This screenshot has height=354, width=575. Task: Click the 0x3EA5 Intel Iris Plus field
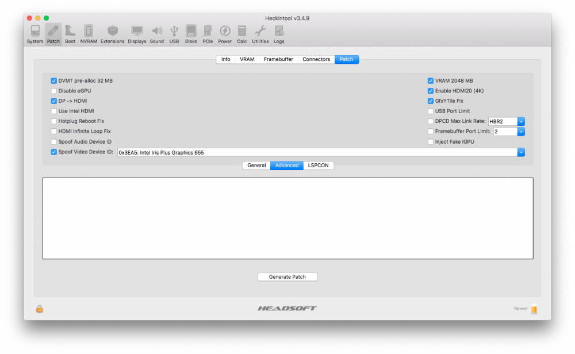click(317, 152)
